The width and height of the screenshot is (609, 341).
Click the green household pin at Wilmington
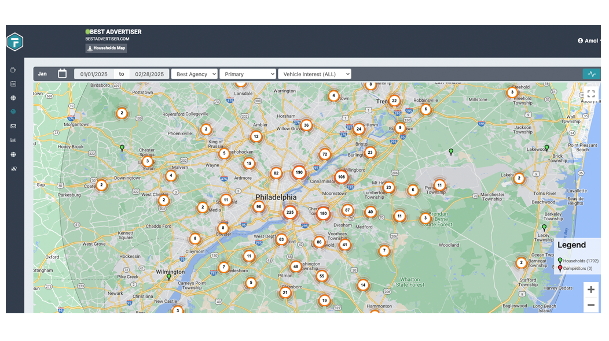click(169, 277)
